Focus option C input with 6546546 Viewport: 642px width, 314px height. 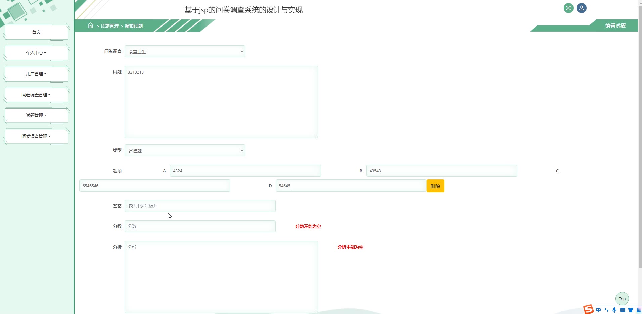point(155,186)
